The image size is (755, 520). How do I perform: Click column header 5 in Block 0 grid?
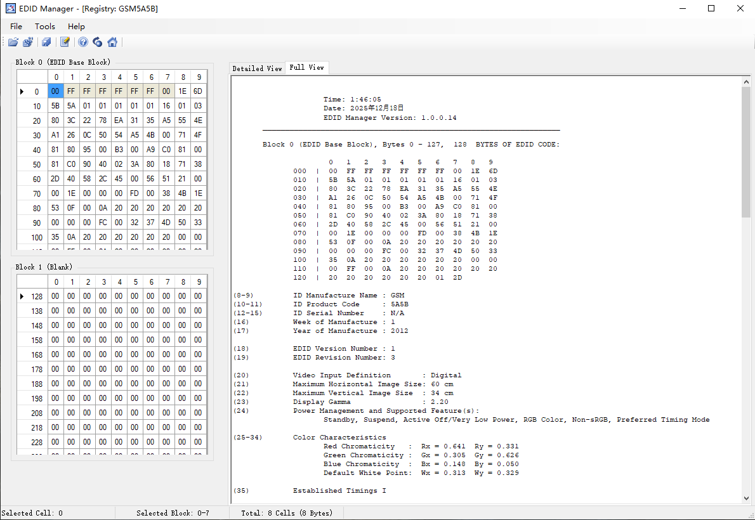[x=135, y=77]
